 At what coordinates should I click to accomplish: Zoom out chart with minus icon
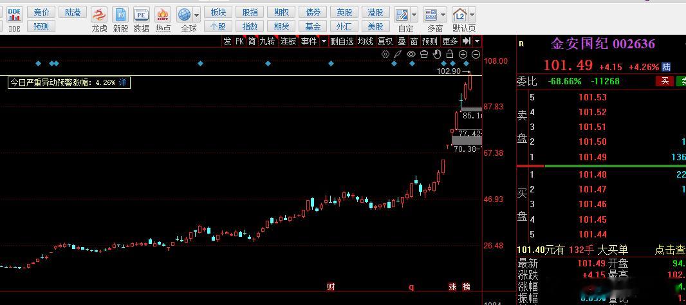[476, 54]
